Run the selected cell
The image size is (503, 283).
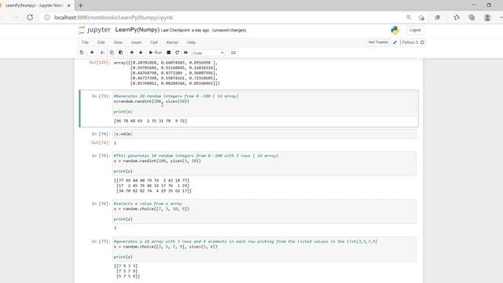click(x=156, y=53)
